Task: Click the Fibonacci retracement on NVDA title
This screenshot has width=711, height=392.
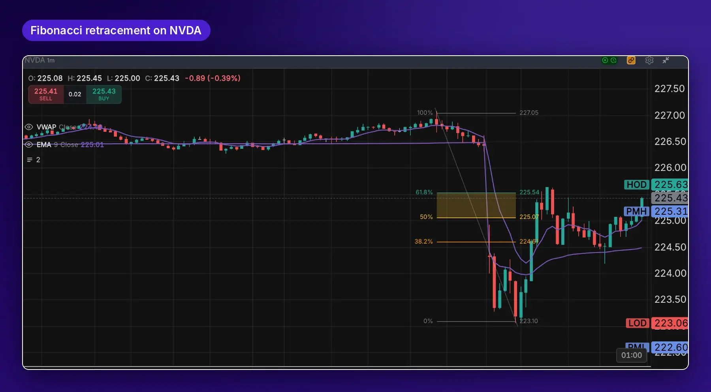Action: (x=116, y=30)
